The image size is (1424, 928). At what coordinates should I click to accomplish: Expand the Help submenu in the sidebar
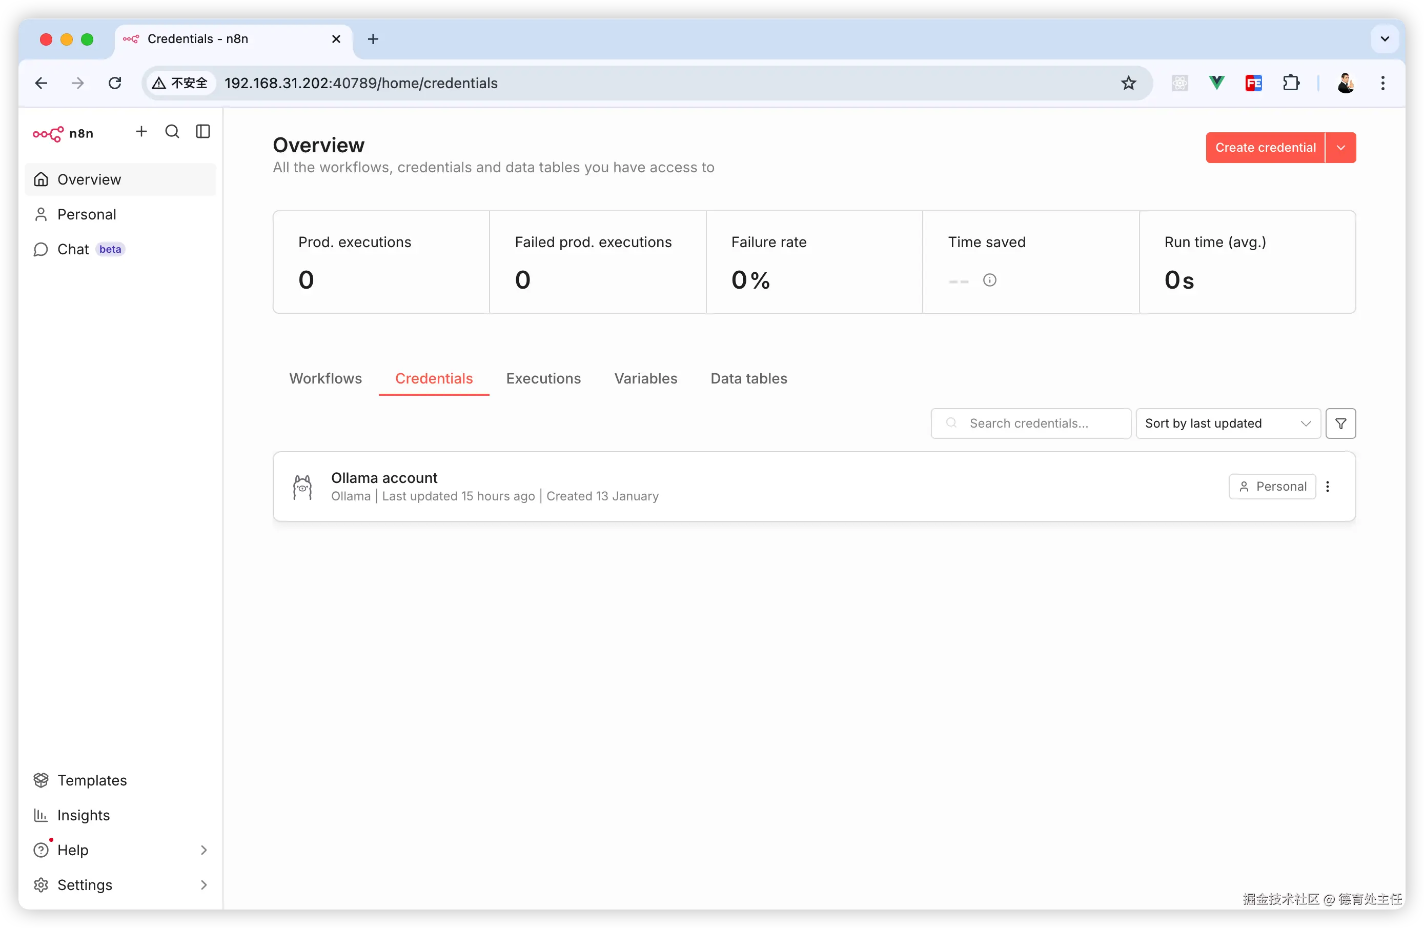tap(204, 850)
